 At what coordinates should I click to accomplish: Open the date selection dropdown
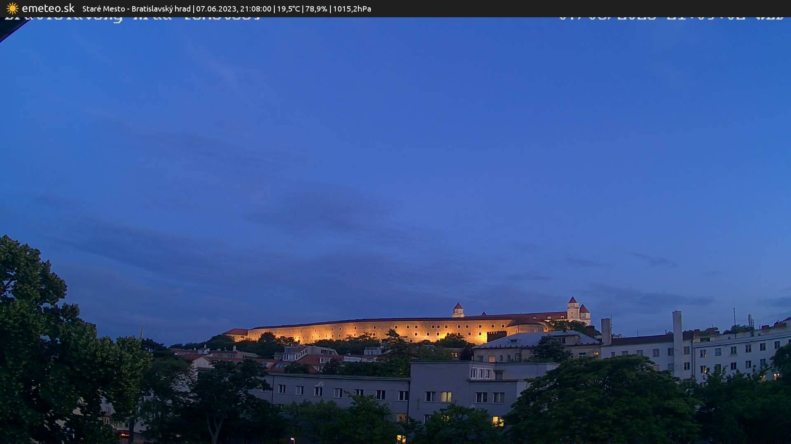215,8
